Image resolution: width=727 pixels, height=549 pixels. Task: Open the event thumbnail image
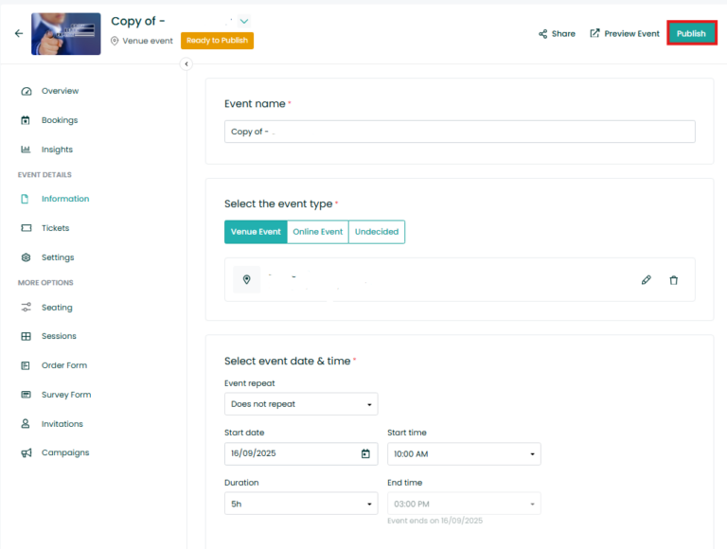coord(66,34)
